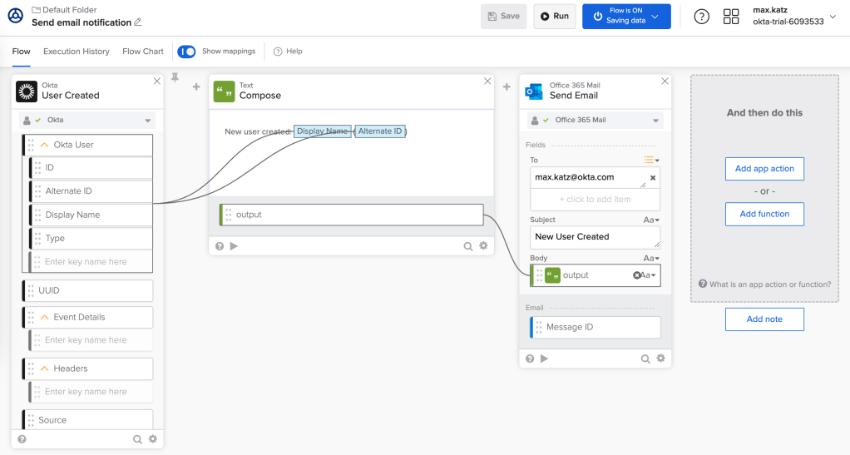Open the Office 365 Mail connection dropdown
The image size is (850, 455).
(x=595, y=121)
